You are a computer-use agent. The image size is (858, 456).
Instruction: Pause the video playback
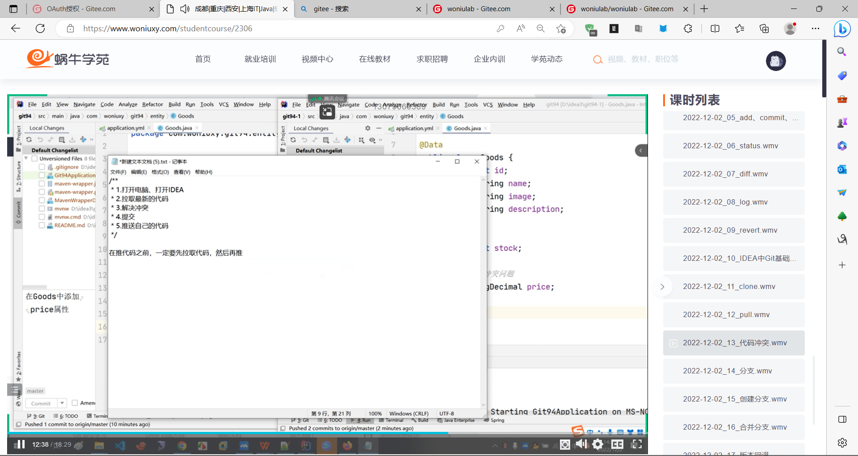(x=20, y=444)
